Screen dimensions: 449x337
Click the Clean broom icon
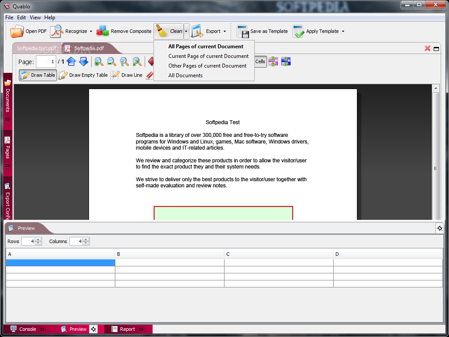[162, 31]
